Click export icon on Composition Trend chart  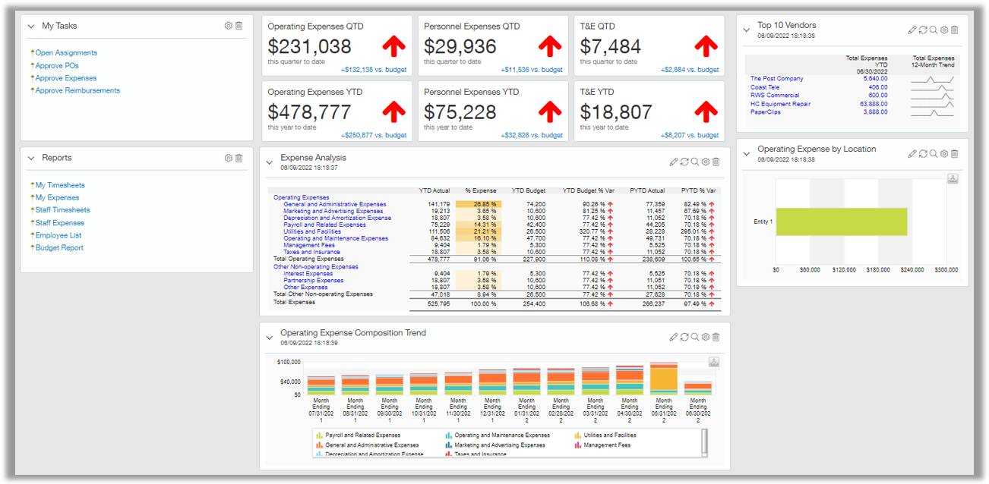(x=714, y=362)
